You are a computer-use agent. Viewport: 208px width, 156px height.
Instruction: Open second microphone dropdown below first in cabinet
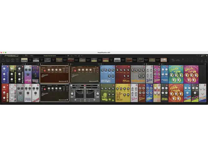tap(78, 88)
